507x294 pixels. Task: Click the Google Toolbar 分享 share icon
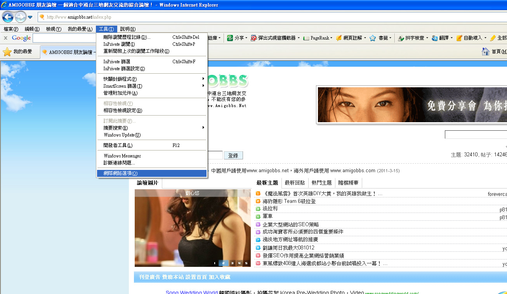230,38
